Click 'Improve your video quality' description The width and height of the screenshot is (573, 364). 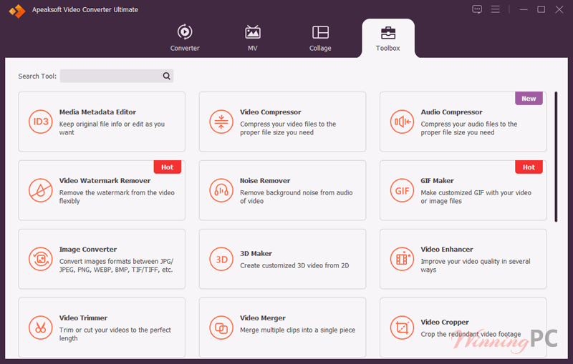tap(476, 265)
